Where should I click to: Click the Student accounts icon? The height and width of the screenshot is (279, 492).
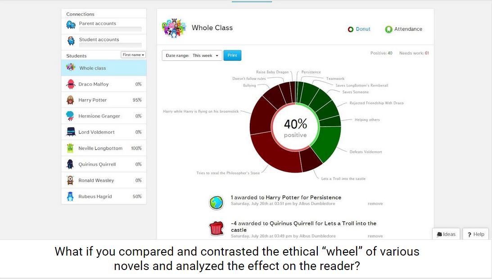tap(71, 41)
